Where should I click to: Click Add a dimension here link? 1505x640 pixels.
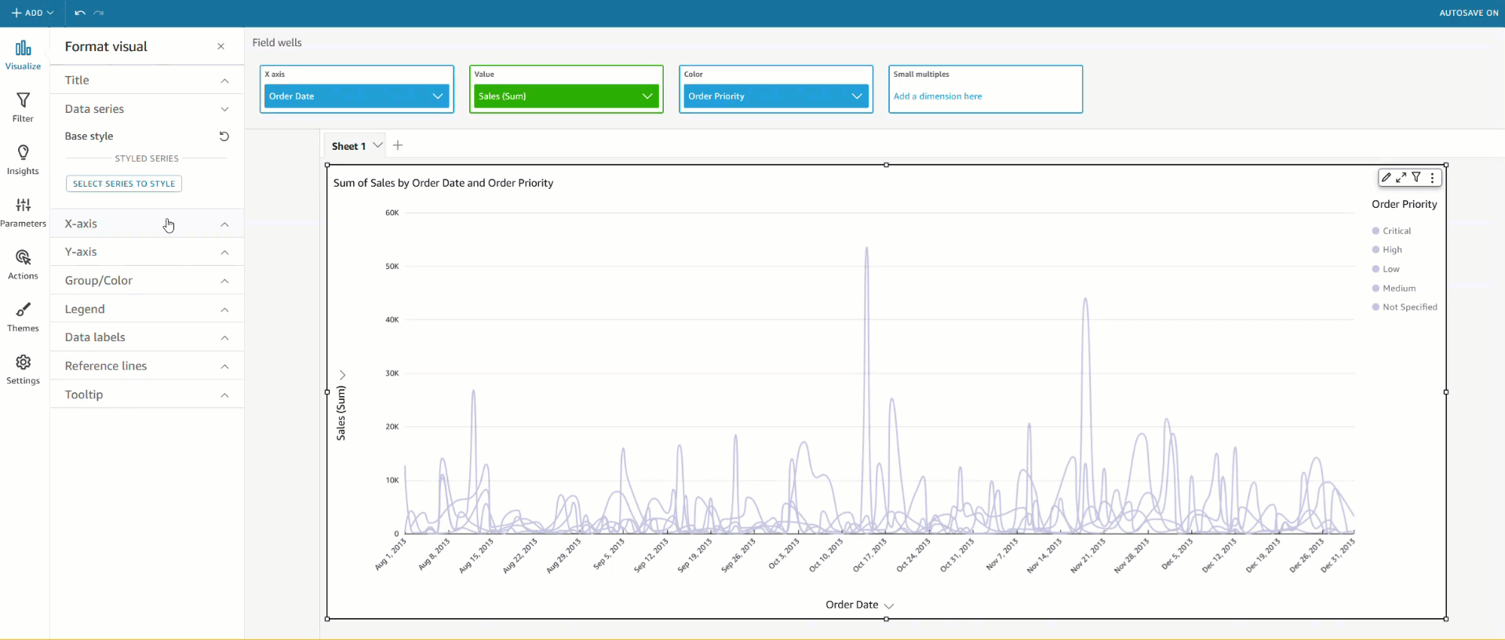(938, 96)
